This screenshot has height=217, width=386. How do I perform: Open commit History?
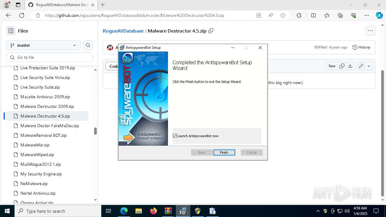click(361, 47)
